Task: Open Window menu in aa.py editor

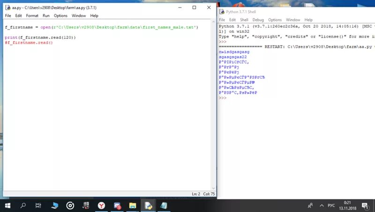Action: pos(79,15)
